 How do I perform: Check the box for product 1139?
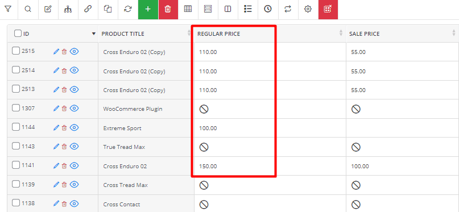point(16,184)
